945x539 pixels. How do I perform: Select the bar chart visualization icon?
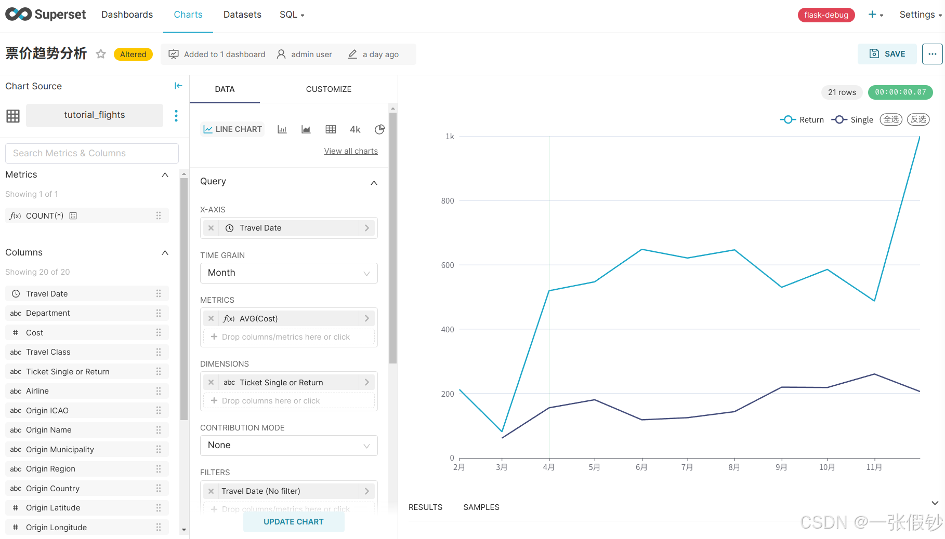[x=282, y=129]
